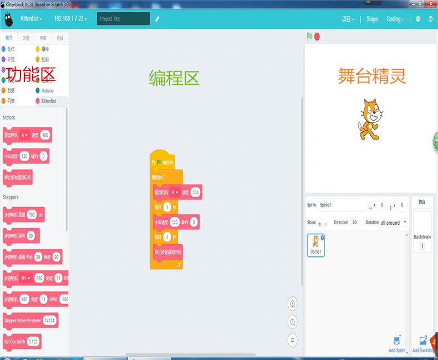
Task: Zoom out of the coding workspace
Action: pyautogui.click(x=293, y=322)
